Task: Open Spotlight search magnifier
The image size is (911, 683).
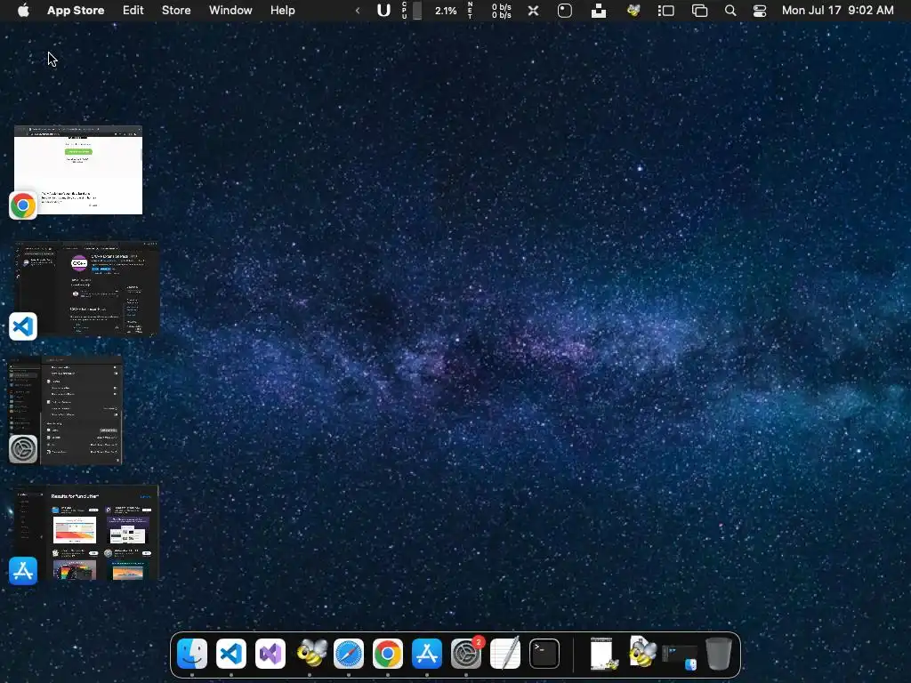Action: pyautogui.click(x=730, y=10)
